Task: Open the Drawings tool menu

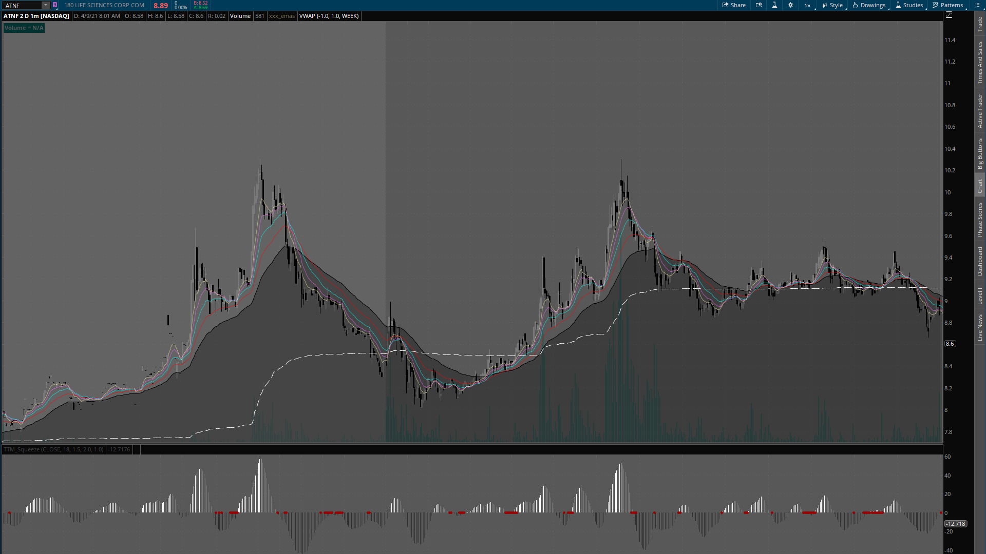Action: point(869,5)
